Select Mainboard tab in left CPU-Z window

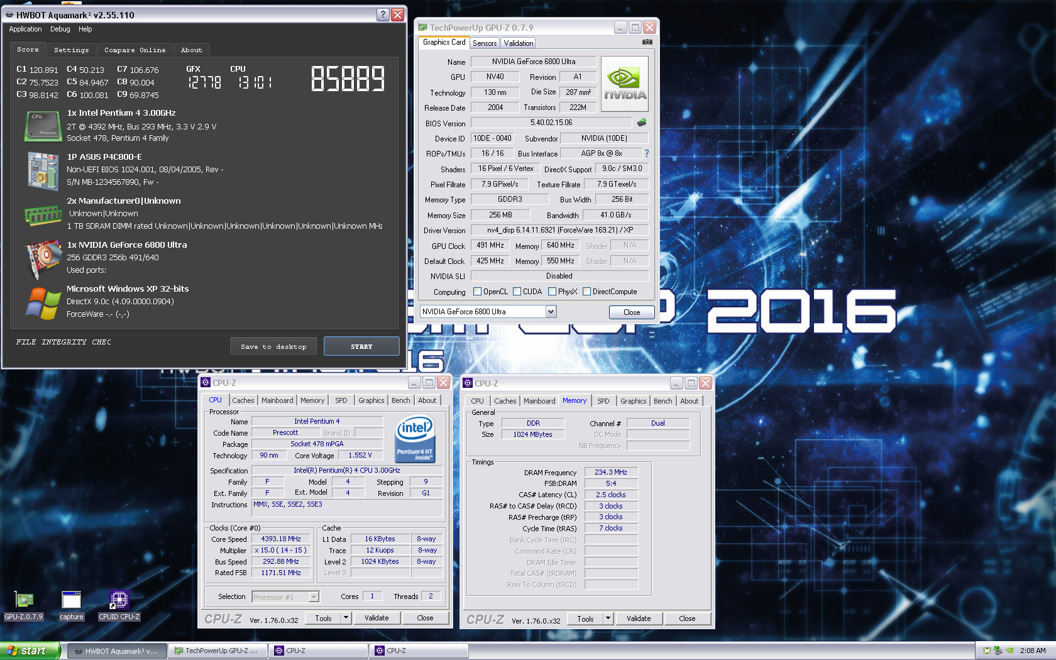(x=277, y=400)
